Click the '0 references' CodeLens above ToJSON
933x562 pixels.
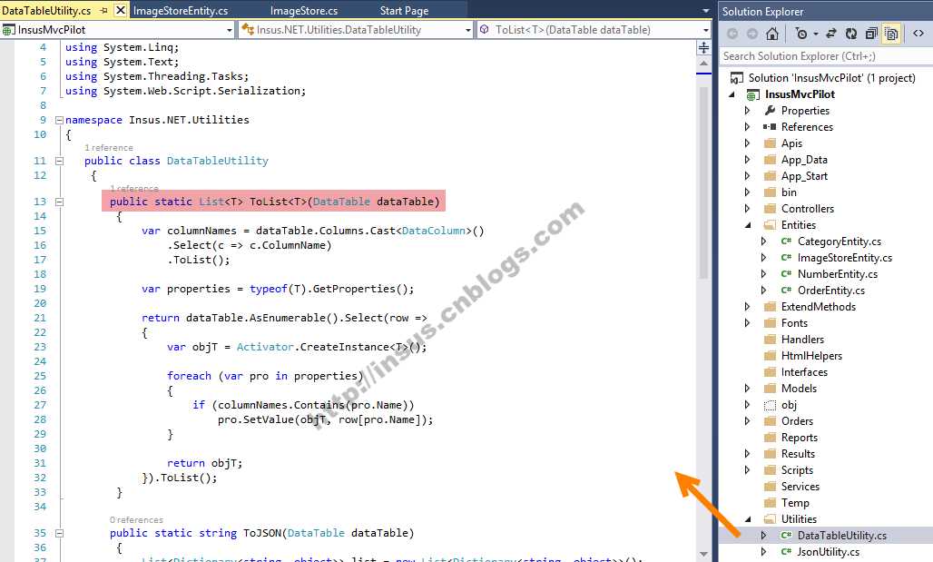[x=136, y=519]
